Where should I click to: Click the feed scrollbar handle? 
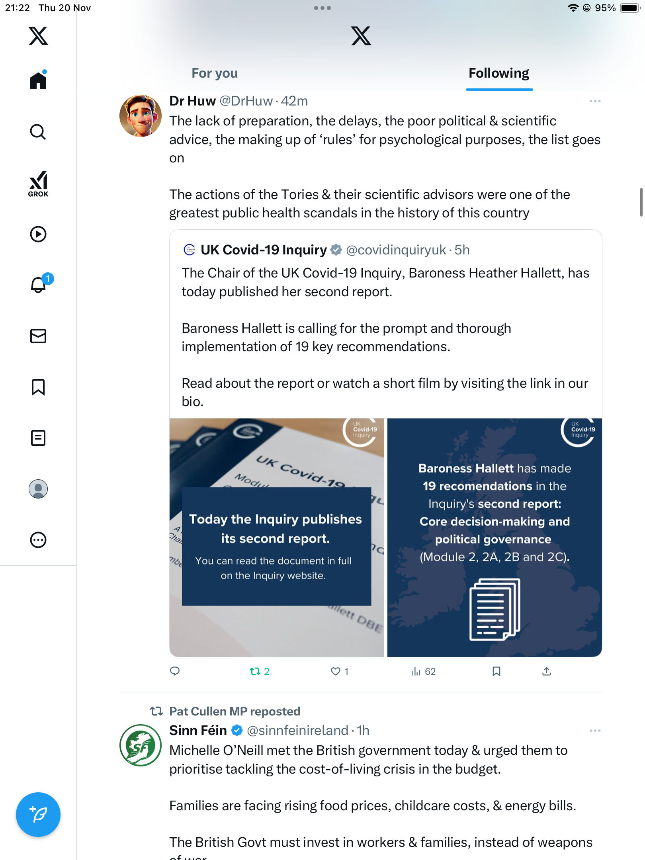click(x=641, y=202)
